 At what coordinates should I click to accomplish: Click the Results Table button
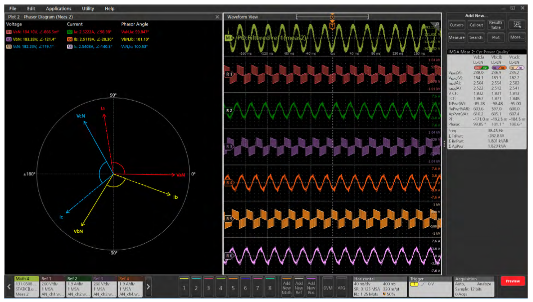pos(496,25)
